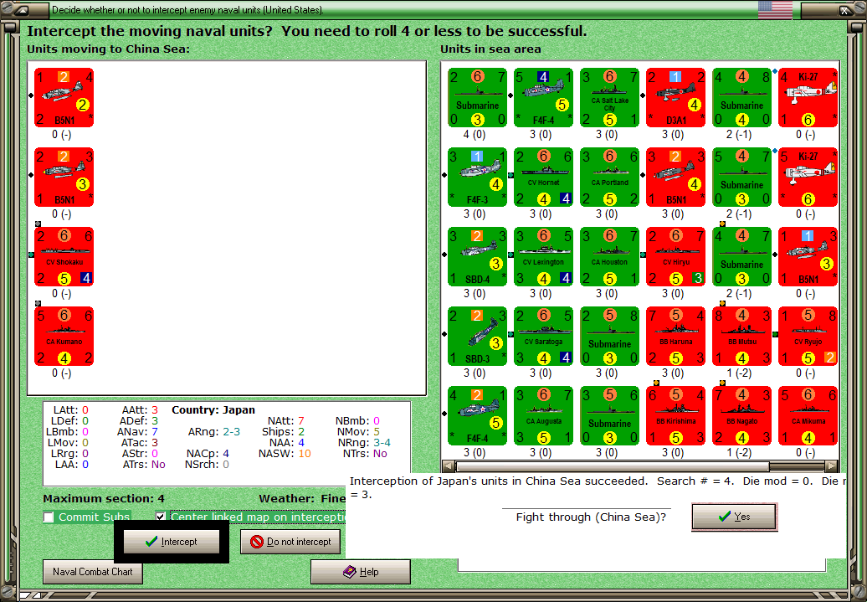Image resolution: width=867 pixels, height=602 pixels.
Task: Select the CA Mikuma cruiser unit
Action: [808, 415]
